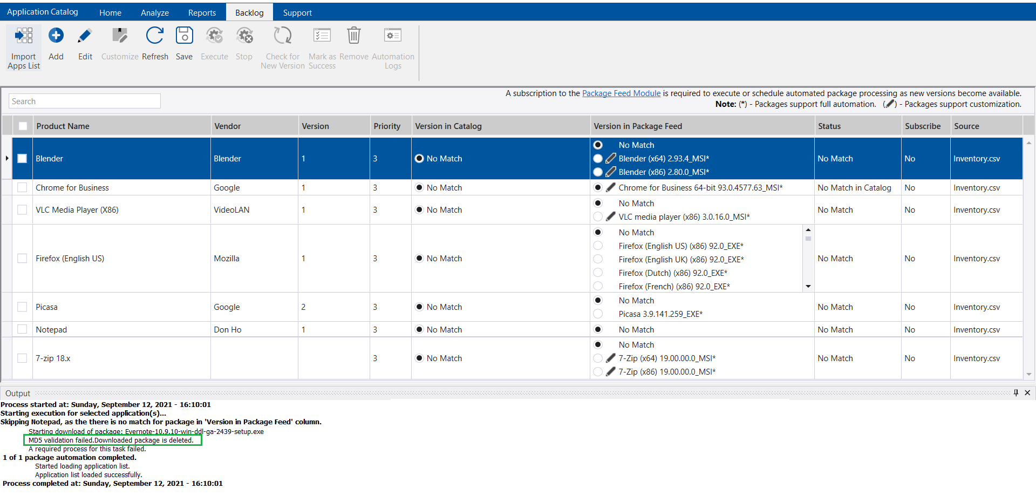Check the 7-zip 18.x row checkbox
Screen dimensions: 1036x495
(22, 358)
